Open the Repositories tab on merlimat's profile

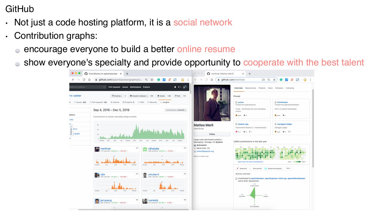pos(250,88)
